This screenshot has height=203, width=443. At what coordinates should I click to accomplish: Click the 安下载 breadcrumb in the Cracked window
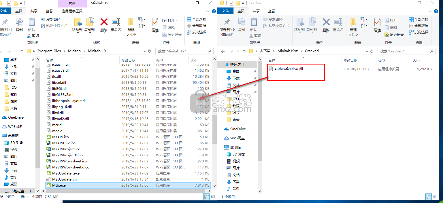coord(265,51)
